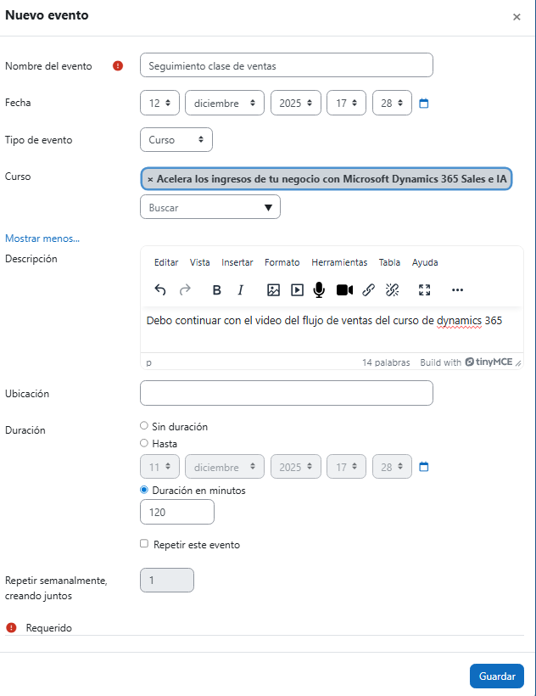Image resolution: width=536 pixels, height=696 pixels.
Task: Click the Undo icon in editor toolbar
Action: click(x=160, y=289)
